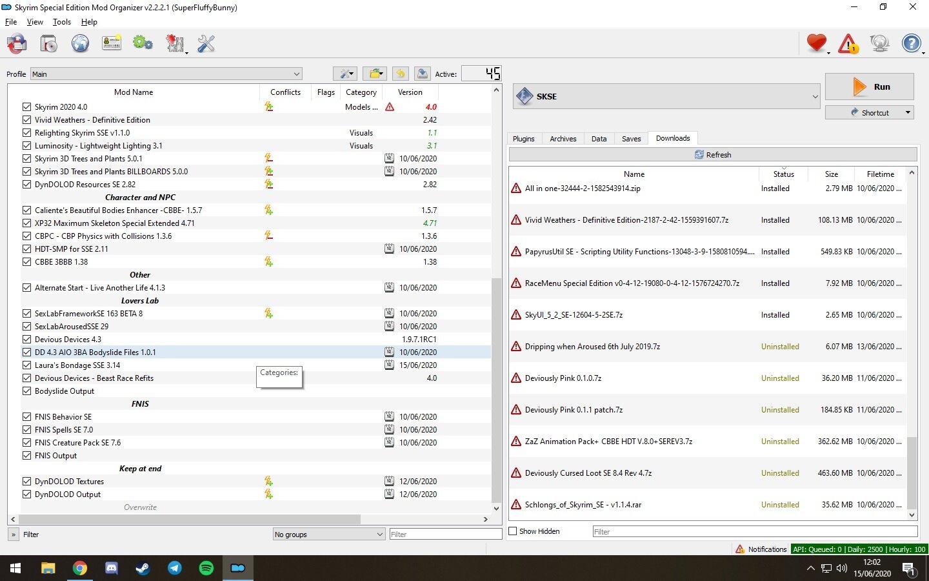Switch to the Data tab
Screen dimensions: 929x581
(599, 139)
